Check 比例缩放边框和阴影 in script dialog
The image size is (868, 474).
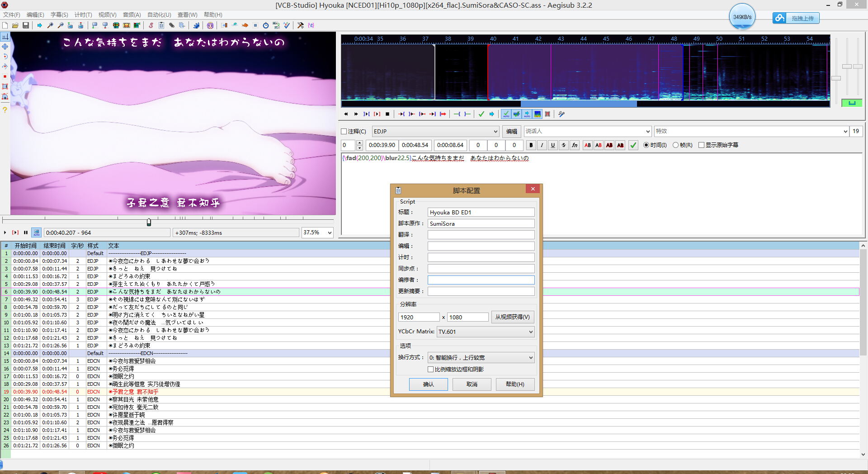pos(430,370)
